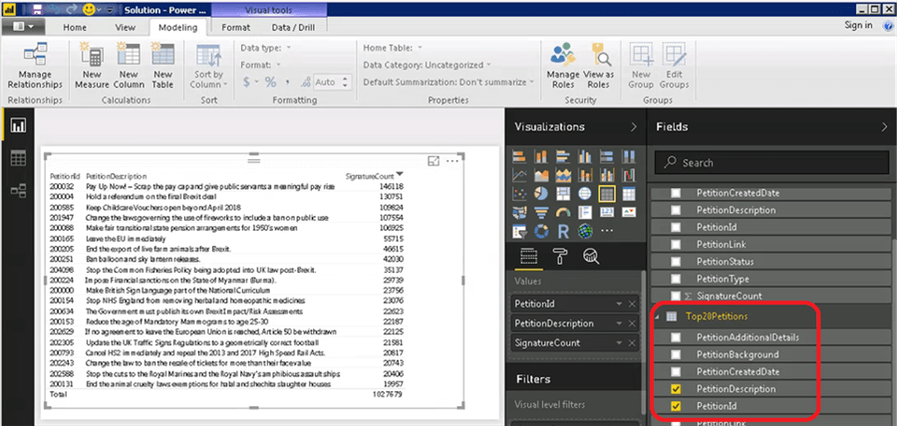Screen dimensions: 897x426
Task: Select the Treemap visualization
Action: (563, 194)
